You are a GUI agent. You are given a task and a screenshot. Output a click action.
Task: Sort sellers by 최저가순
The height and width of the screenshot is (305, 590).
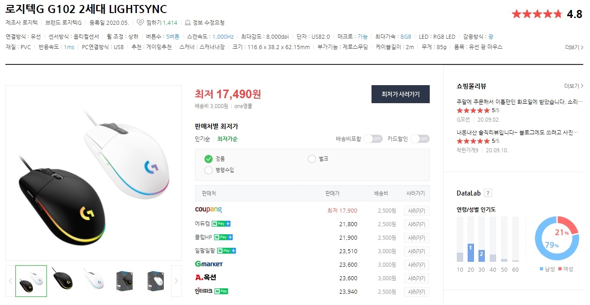pos(228,139)
